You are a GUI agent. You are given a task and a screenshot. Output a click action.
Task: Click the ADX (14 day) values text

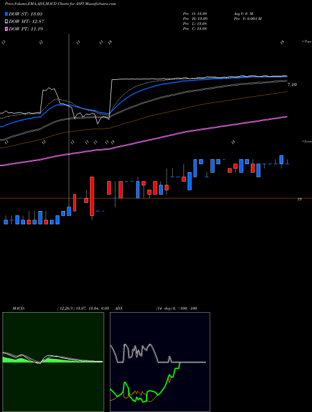pyautogui.click(x=177, y=308)
